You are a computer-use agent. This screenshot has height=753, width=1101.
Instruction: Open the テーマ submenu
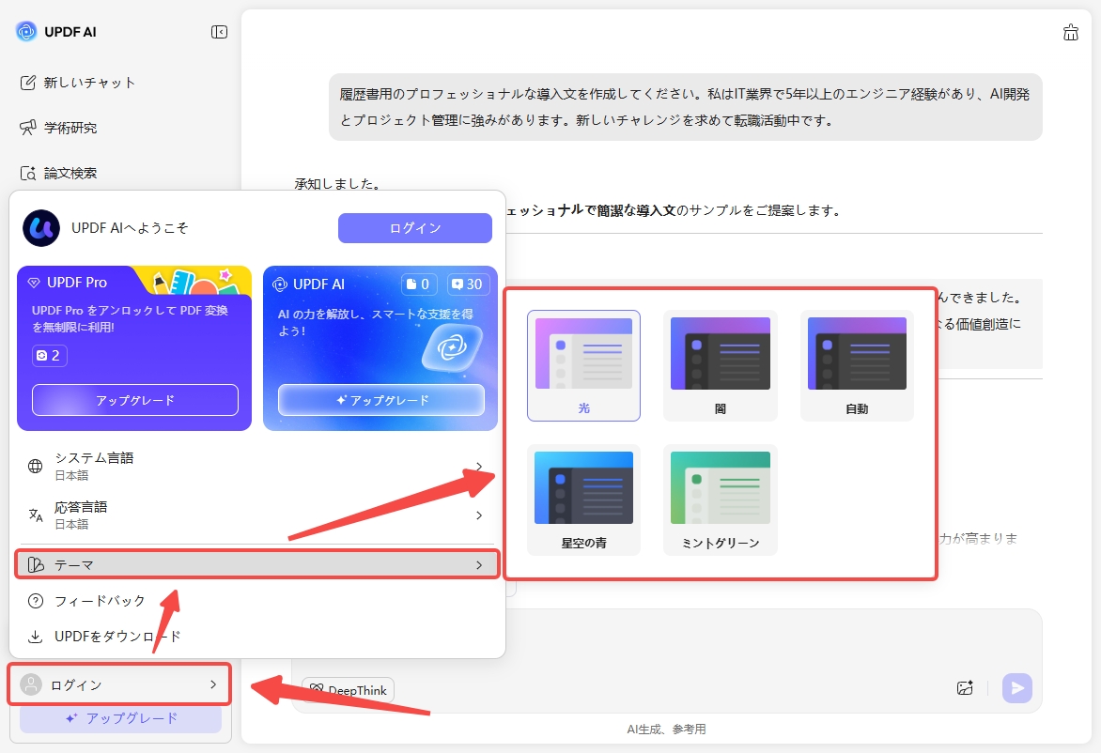[x=257, y=565]
